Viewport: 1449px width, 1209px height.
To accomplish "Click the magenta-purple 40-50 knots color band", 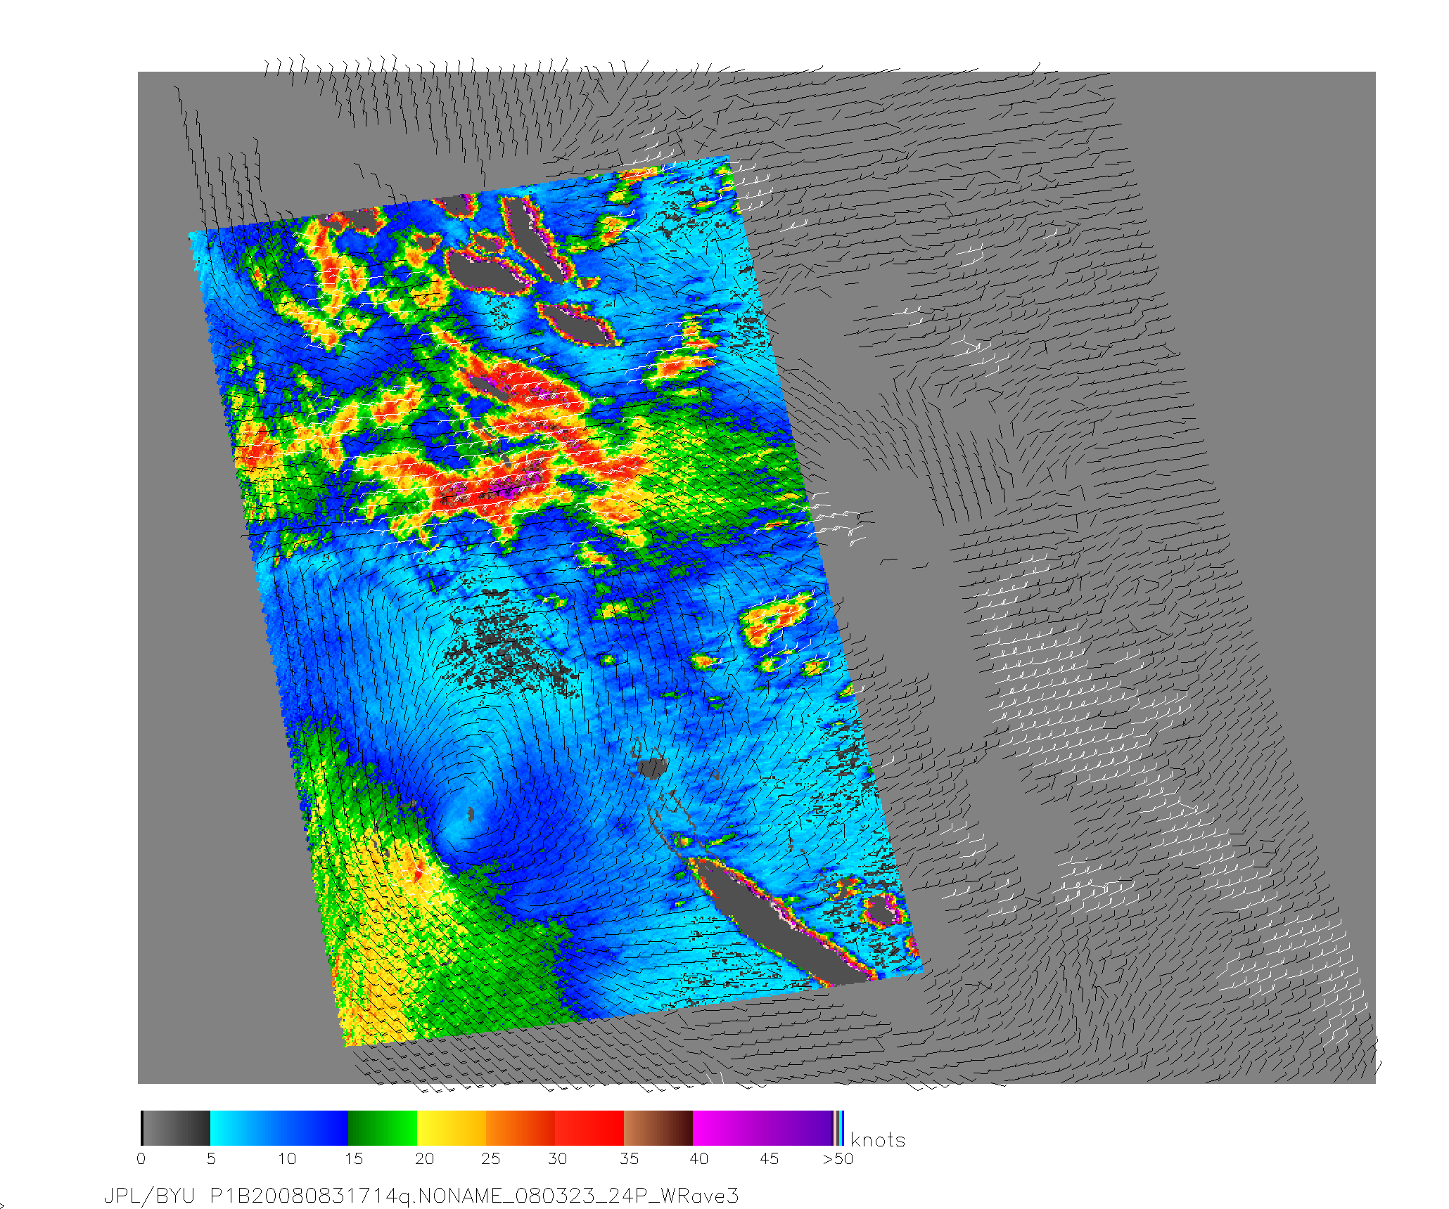I will point(762,1128).
